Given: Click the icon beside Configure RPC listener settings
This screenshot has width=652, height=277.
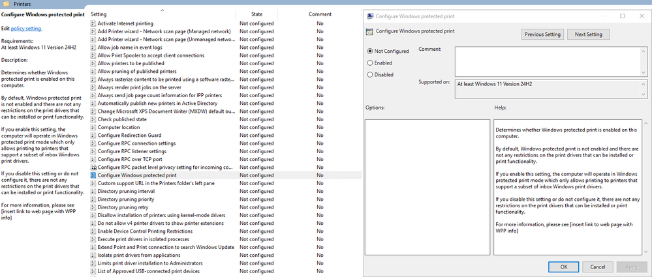Looking at the screenshot, I should point(93,152).
